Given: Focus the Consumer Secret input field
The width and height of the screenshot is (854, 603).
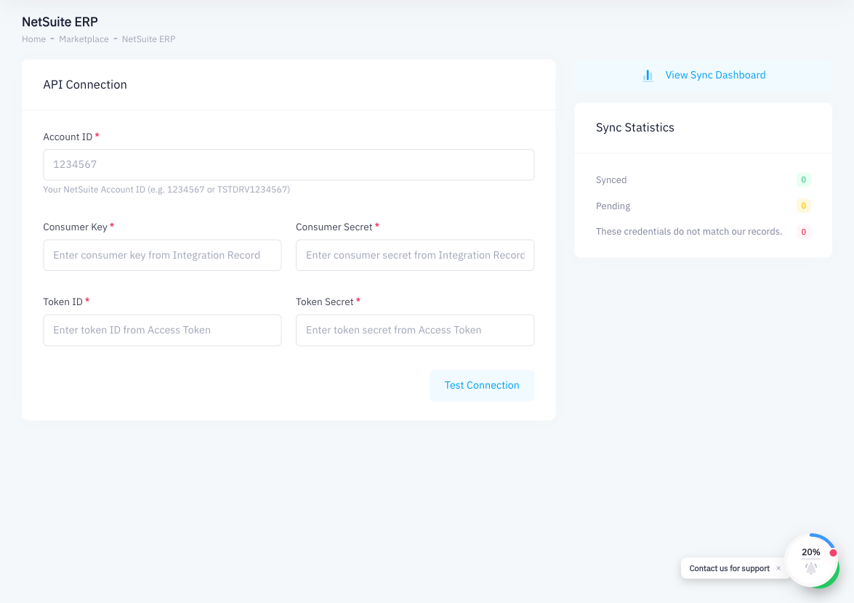Looking at the screenshot, I should point(415,255).
